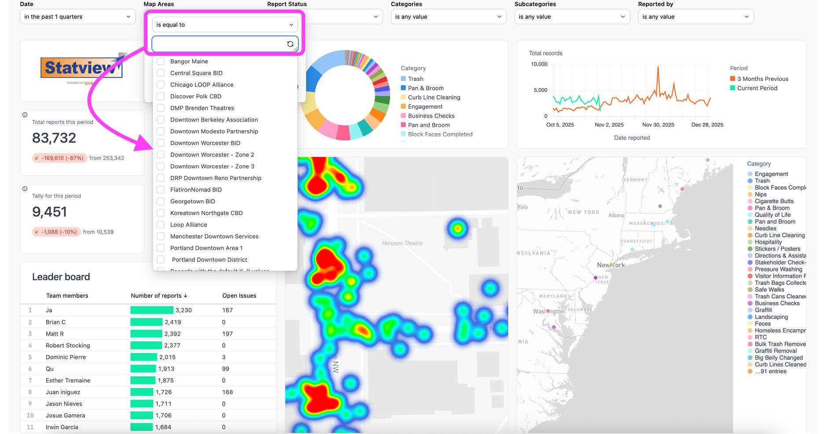828x434 pixels.
Task: Click the Open Issues column header
Action: point(239,296)
